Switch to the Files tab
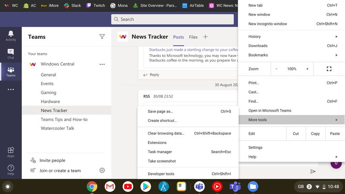This screenshot has height=194, width=345. pos(193,37)
